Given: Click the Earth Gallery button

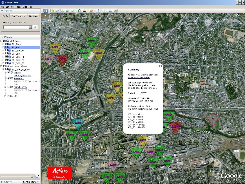Looking at the screenshot, I should pyautogui.click(x=31, y=182).
